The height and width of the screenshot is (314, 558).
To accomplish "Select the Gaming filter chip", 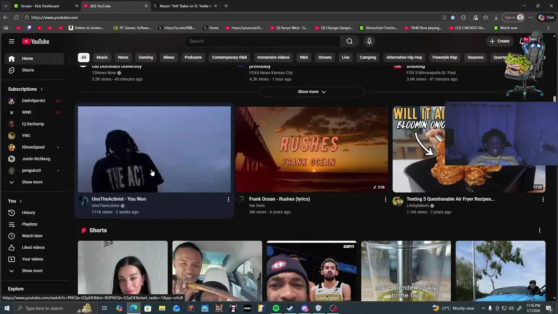I will click(146, 57).
